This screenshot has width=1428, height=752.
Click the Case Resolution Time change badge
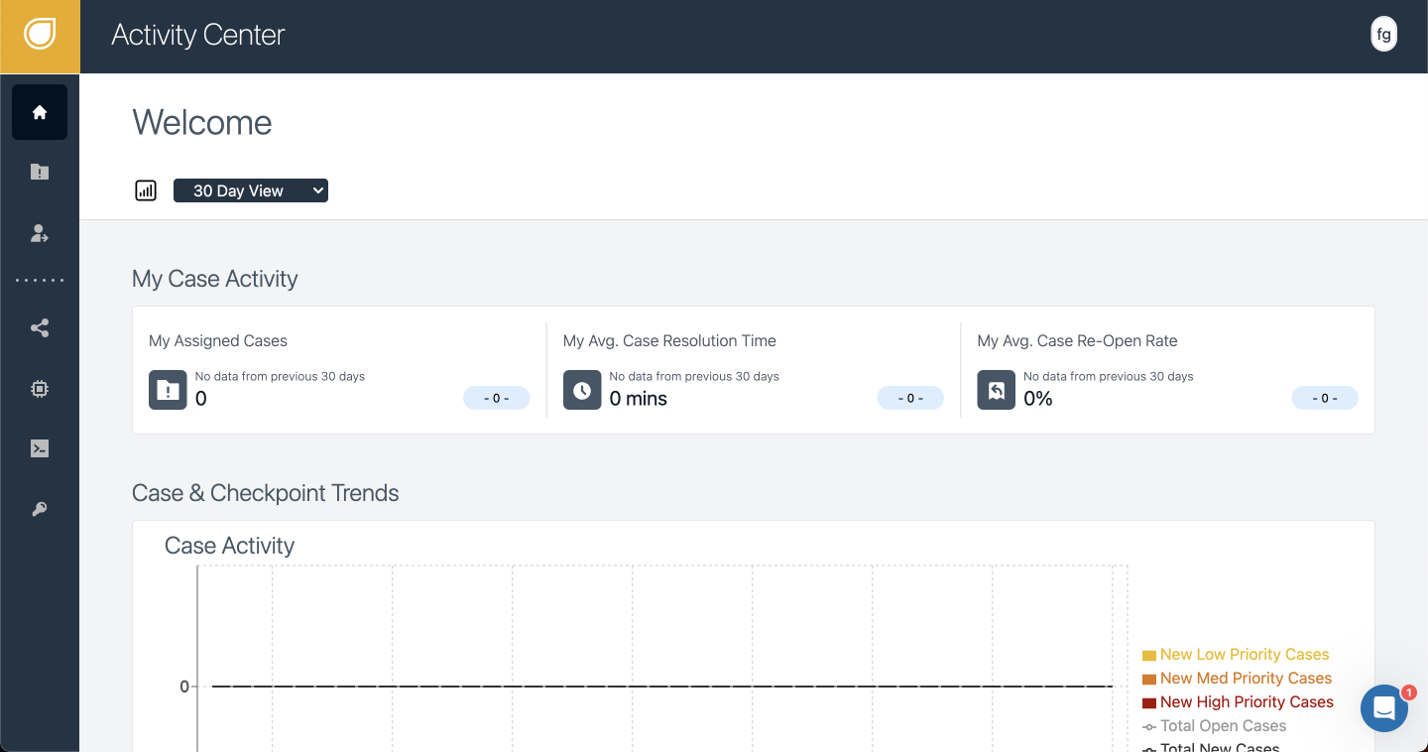(x=910, y=398)
